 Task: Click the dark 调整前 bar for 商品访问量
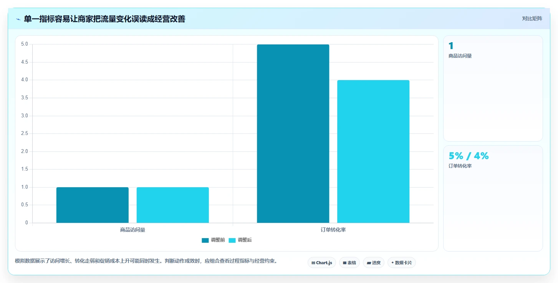click(93, 205)
